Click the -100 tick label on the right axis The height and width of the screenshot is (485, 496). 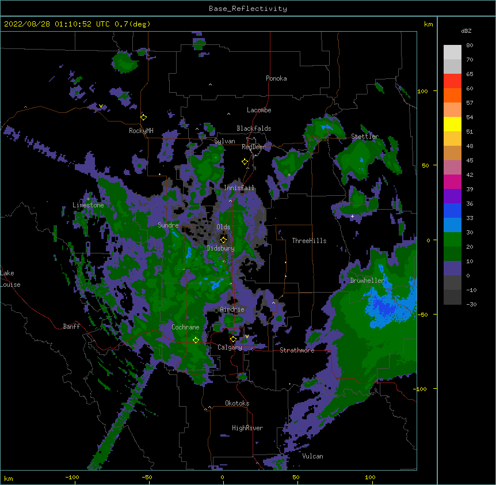[x=421, y=389]
